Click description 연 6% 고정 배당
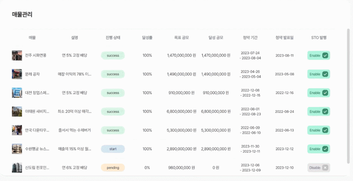The width and height of the screenshot is (353, 181). [x=75, y=168]
